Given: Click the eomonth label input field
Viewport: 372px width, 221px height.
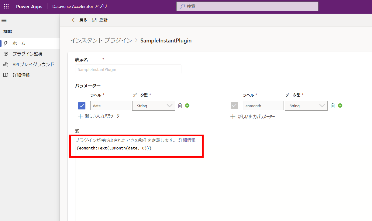Looking at the screenshot, I should (263, 106).
